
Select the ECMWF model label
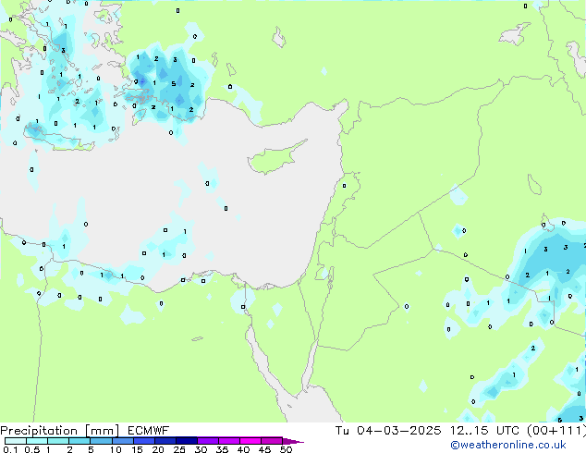pyautogui.click(x=149, y=431)
